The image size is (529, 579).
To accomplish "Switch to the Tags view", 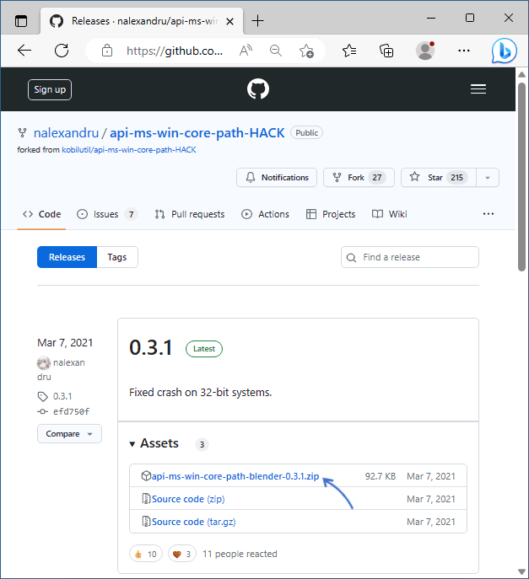I will (117, 257).
